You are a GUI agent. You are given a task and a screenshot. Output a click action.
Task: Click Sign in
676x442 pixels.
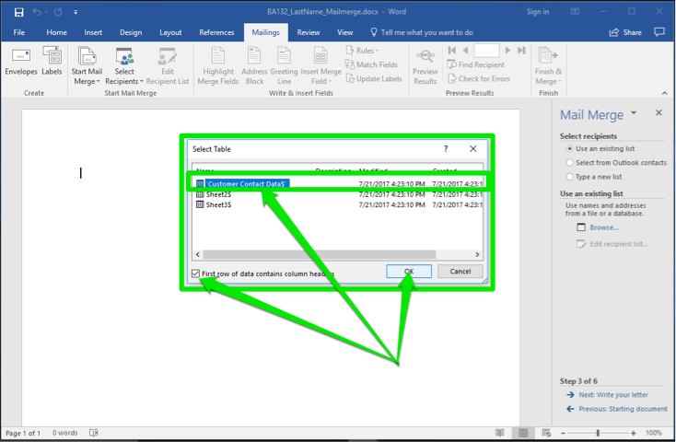click(538, 12)
